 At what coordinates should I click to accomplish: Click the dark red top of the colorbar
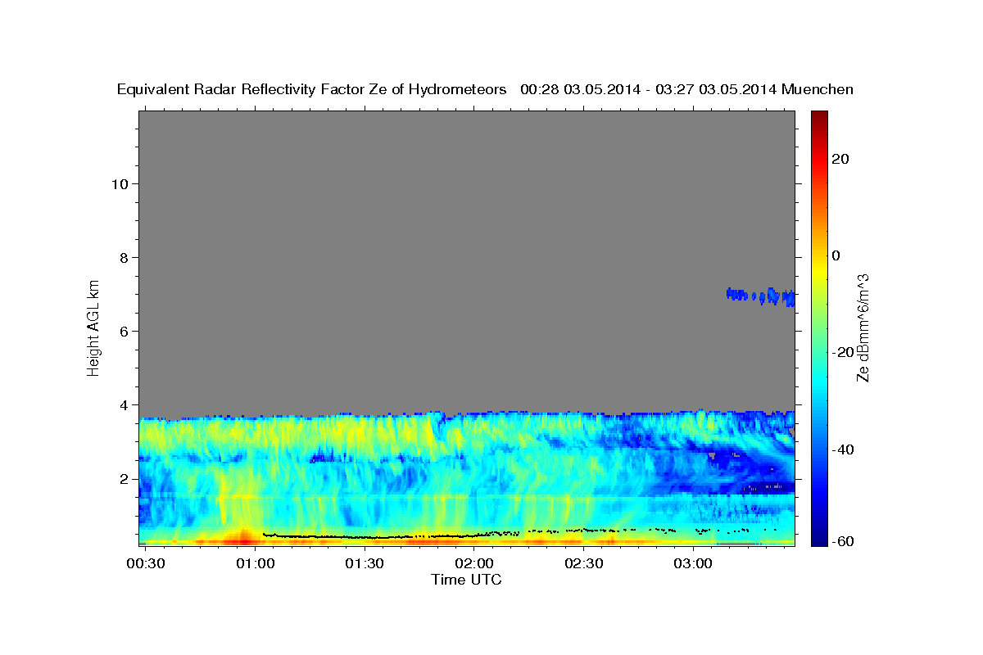pos(818,116)
